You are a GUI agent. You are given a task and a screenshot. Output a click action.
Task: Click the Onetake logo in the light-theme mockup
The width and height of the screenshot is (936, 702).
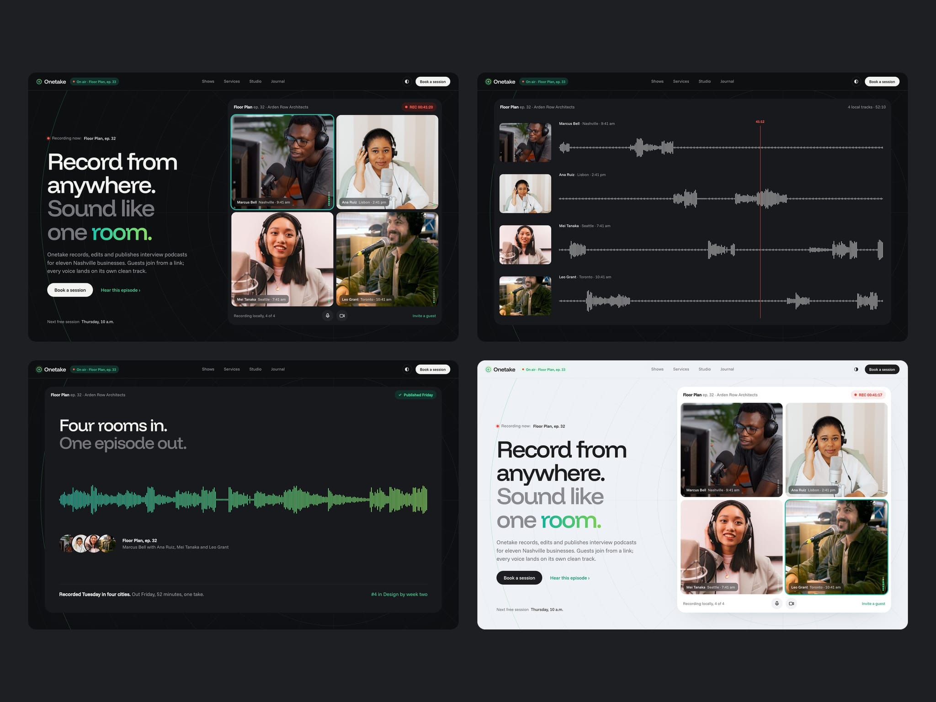click(500, 369)
